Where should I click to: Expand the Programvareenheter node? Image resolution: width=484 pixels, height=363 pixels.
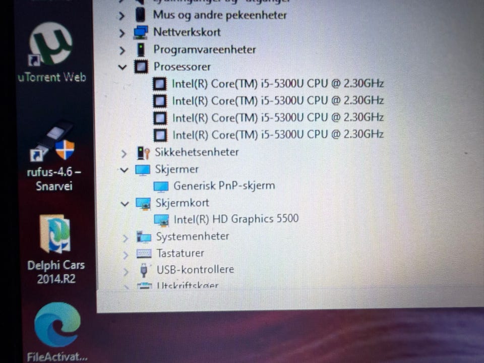click(123, 50)
